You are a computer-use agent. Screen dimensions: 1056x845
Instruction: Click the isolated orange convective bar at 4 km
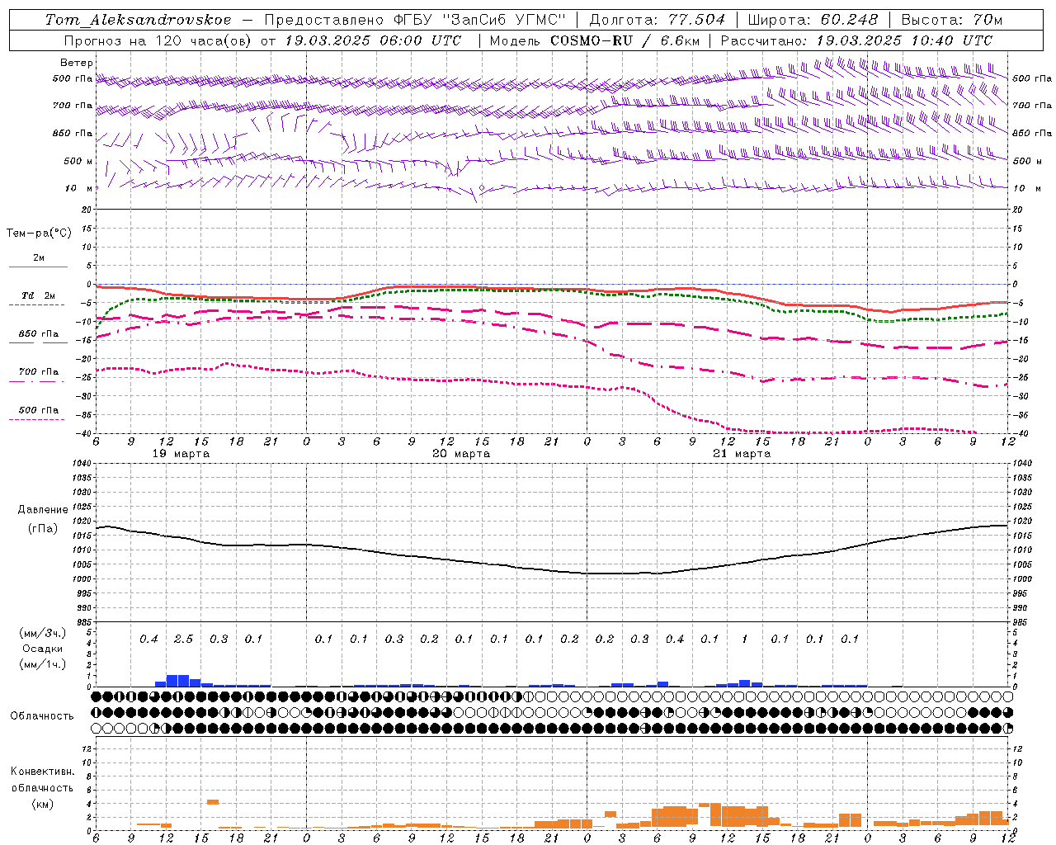(213, 801)
